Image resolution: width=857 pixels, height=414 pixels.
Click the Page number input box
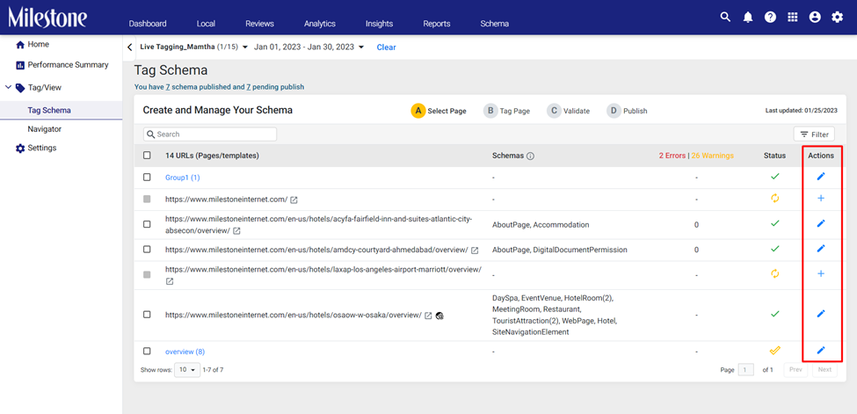coord(745,370)
